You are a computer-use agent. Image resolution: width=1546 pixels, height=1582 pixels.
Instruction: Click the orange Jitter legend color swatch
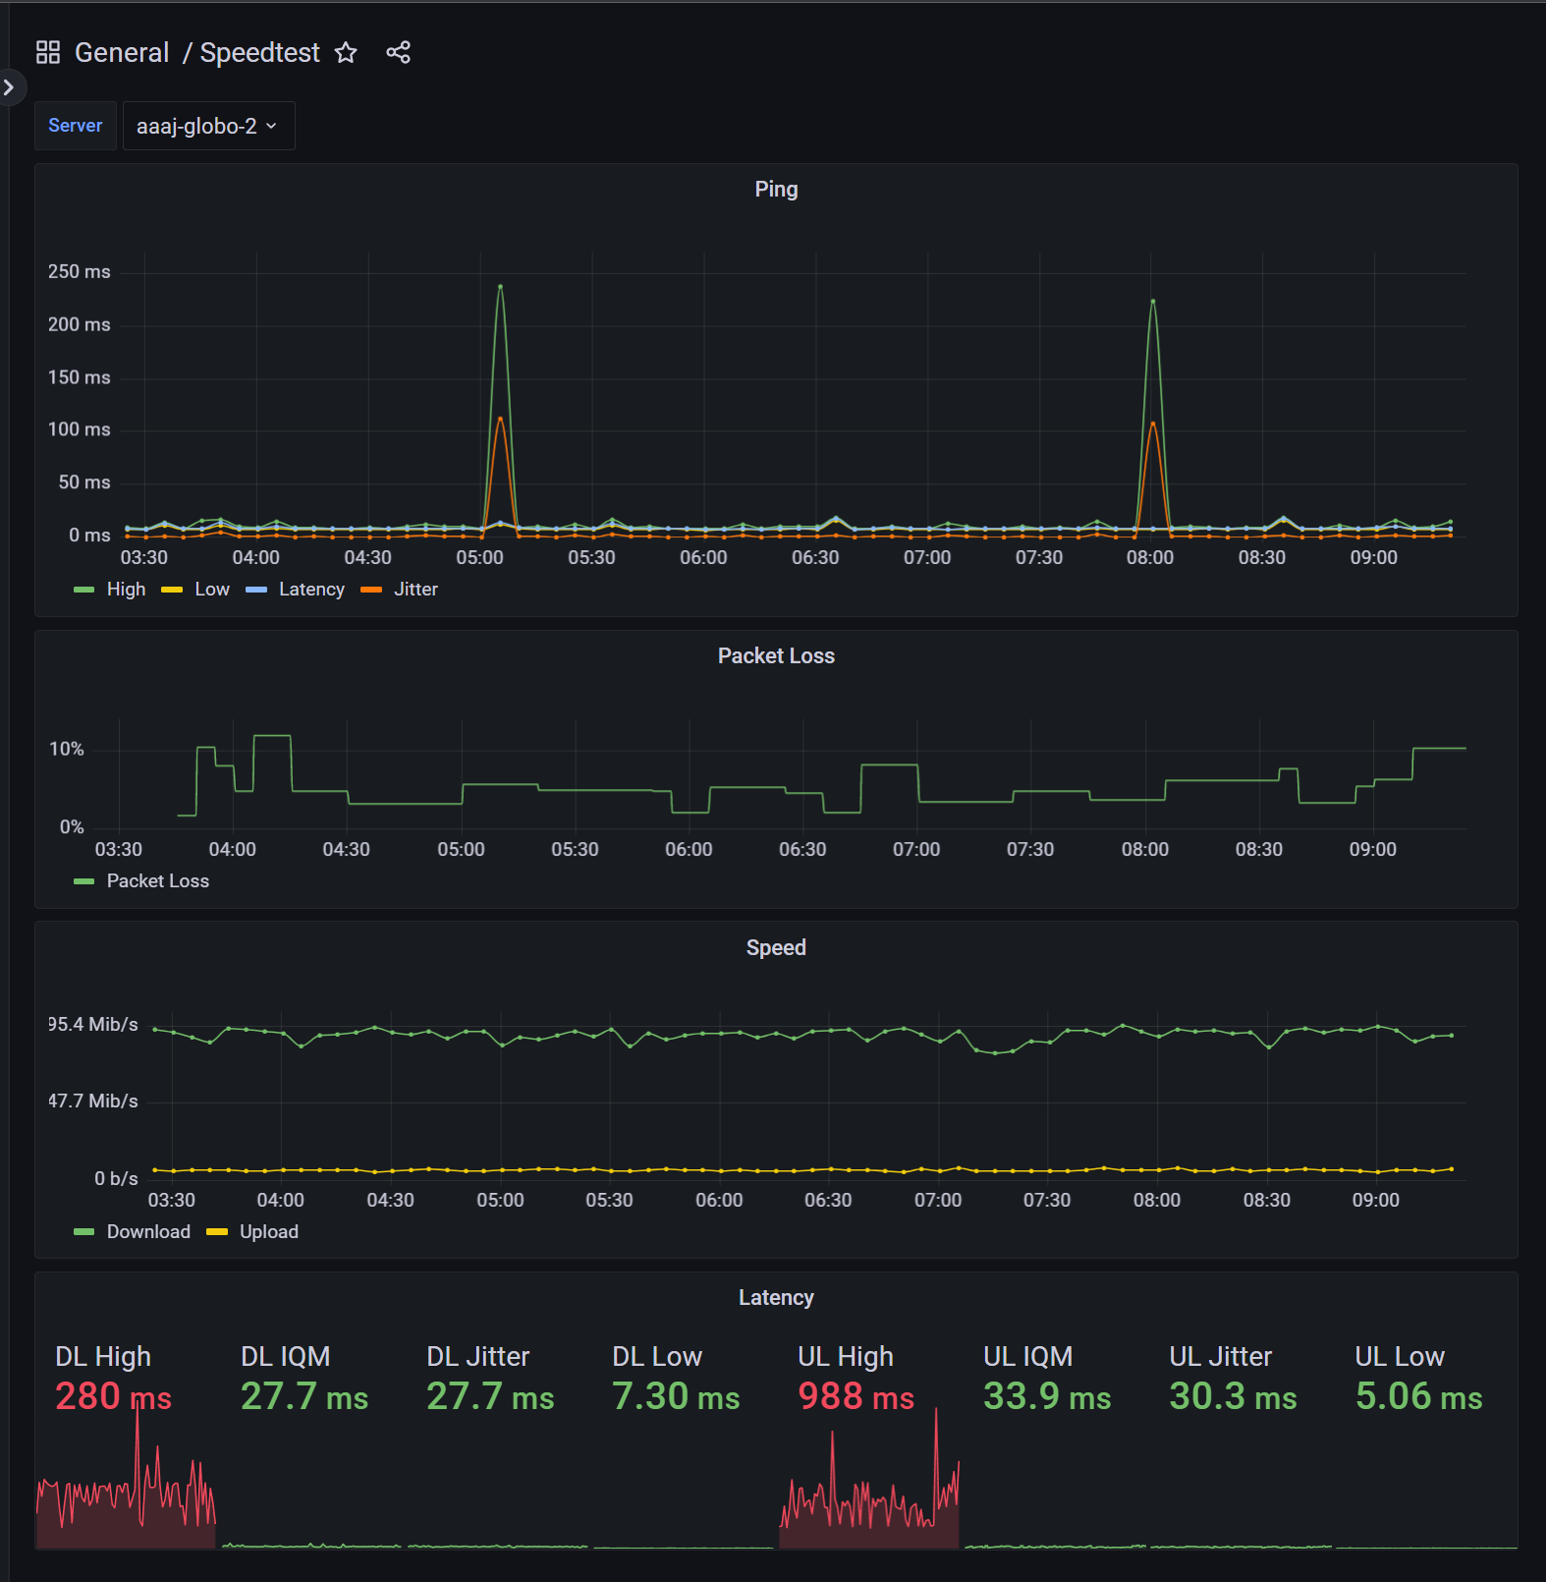tap(371, 590)
